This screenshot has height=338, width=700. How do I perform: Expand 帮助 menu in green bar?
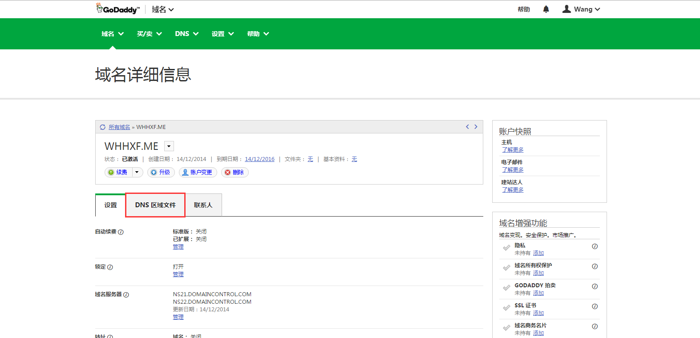258,34
